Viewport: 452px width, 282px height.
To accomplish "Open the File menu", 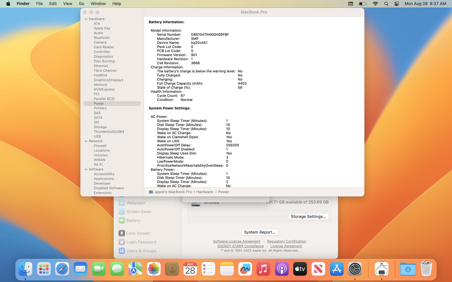I will pos(39,4).
